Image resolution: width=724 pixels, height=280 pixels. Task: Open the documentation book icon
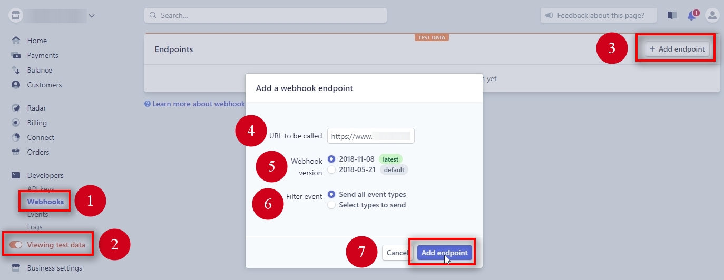click(x=672, y=15)
